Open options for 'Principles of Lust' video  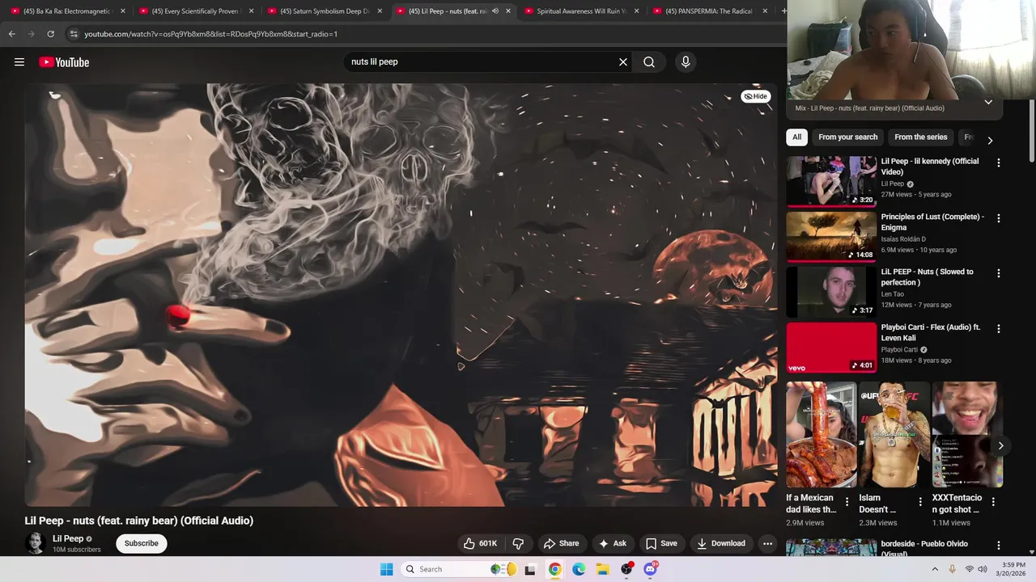pos(998,218)
